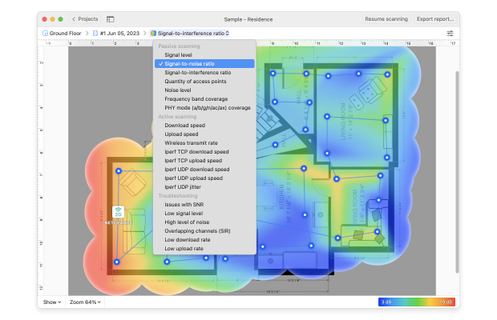Click Export report button
Viewport: 497px width, 320px height.
[x=435, y=19]
